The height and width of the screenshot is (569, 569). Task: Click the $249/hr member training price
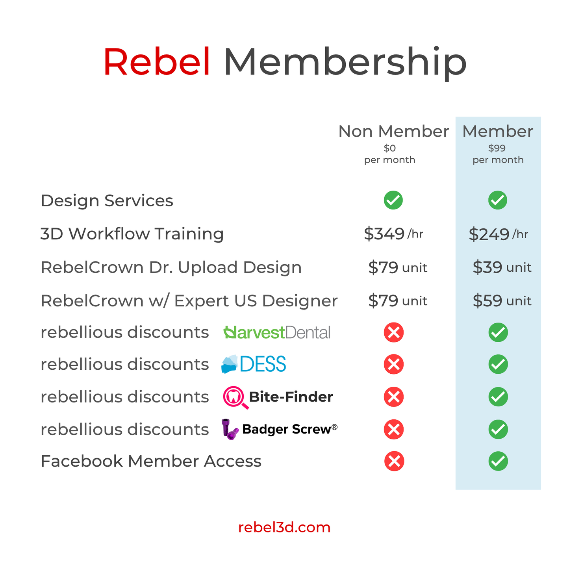click(x=498, y=234)
